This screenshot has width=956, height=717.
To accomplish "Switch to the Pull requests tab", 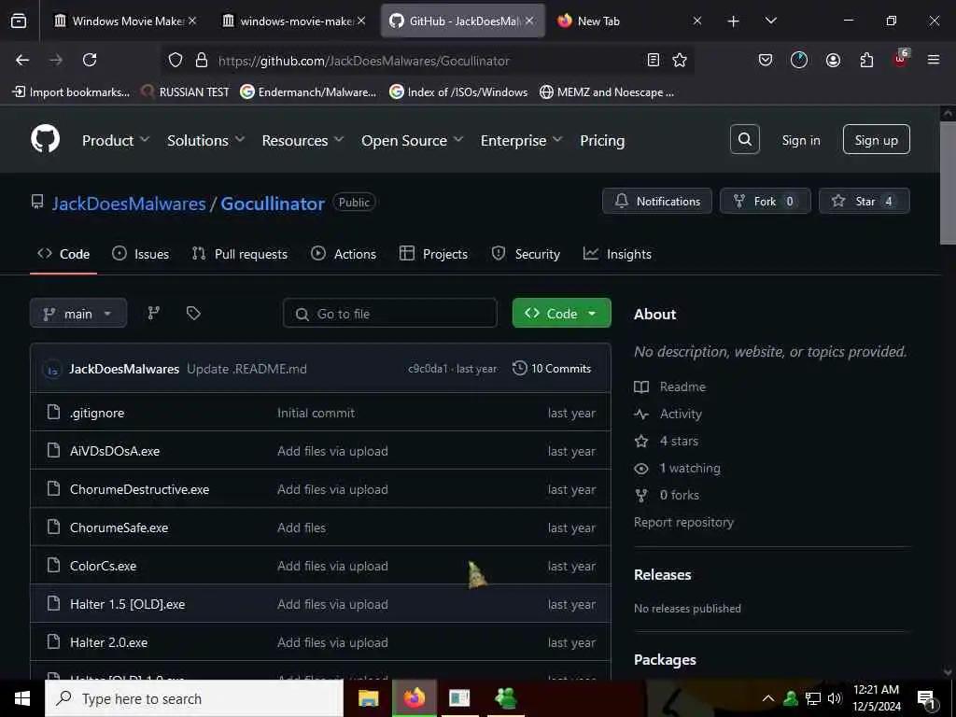I will [x=240, y=254].
